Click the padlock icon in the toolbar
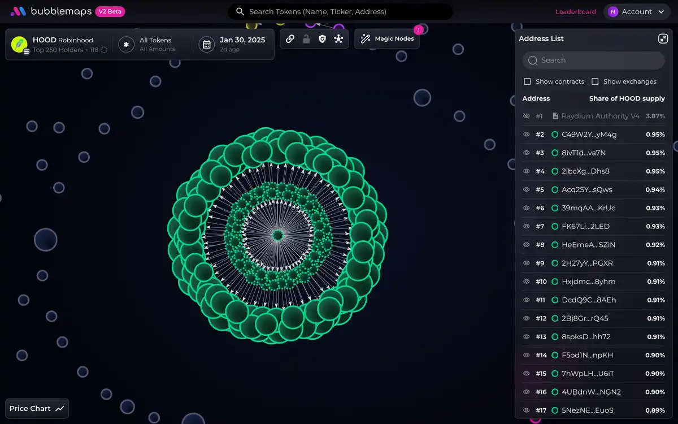This screenshot has height=424, width=678. click(x=306, y=39)
